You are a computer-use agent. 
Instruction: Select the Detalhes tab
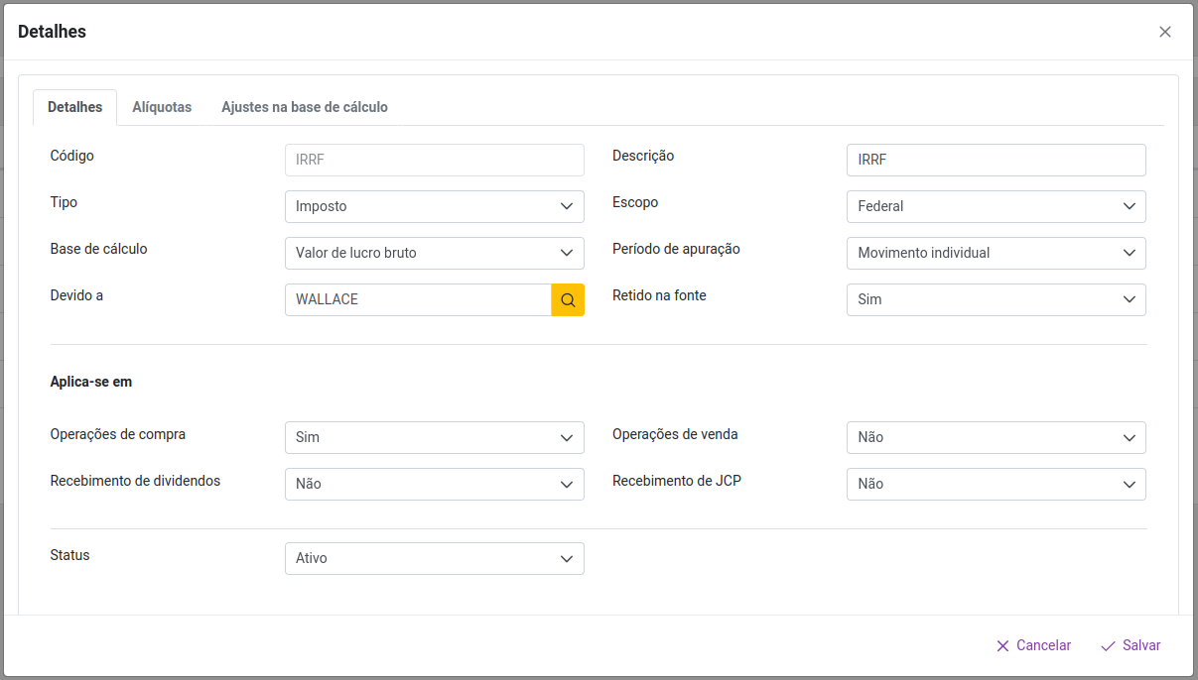pyautogui.click(x=74, y=107)
